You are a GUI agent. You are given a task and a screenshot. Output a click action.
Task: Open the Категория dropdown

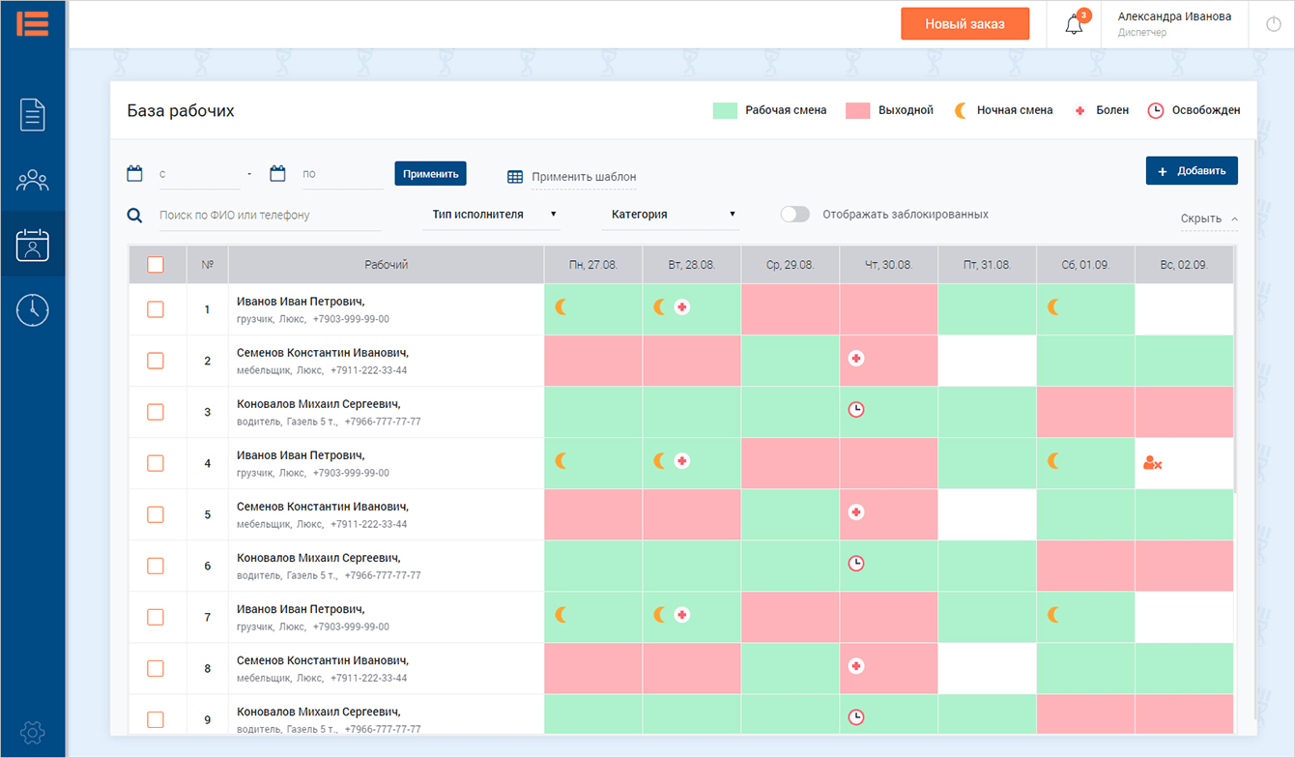pos(672,215)
